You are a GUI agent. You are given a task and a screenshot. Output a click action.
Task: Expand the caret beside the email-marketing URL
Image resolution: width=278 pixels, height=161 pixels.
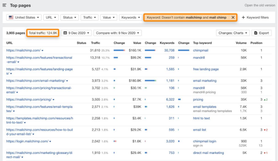[x=67, y=81]
